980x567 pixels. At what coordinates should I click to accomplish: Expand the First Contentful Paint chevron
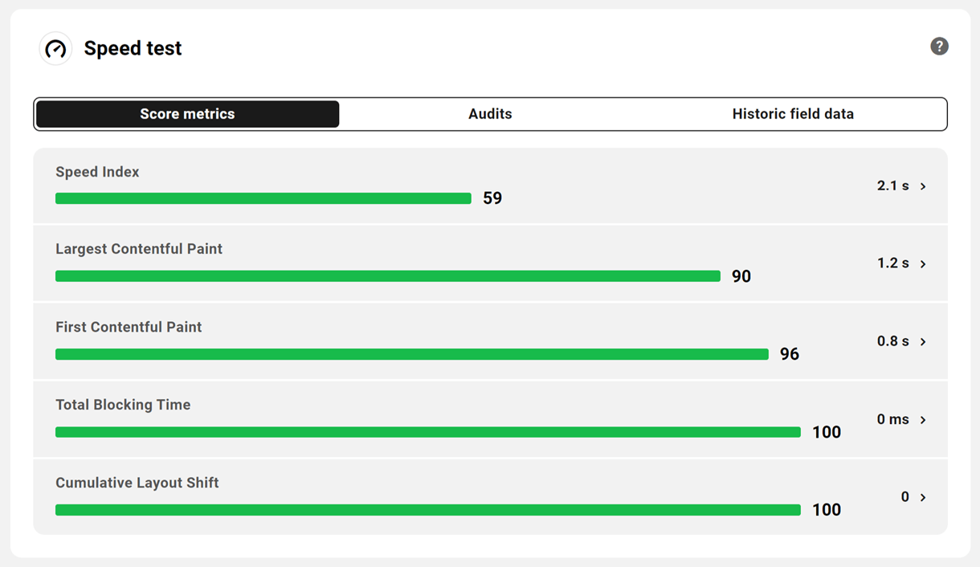[923, 342]
